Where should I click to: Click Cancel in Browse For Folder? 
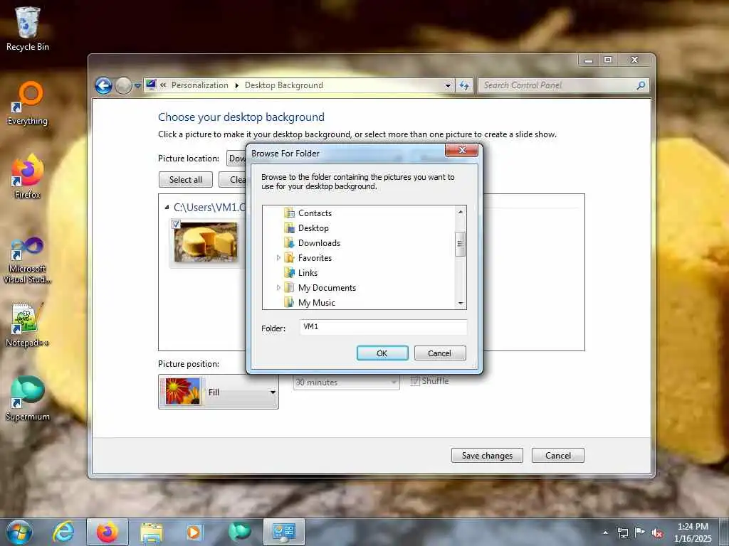point(439,353)
